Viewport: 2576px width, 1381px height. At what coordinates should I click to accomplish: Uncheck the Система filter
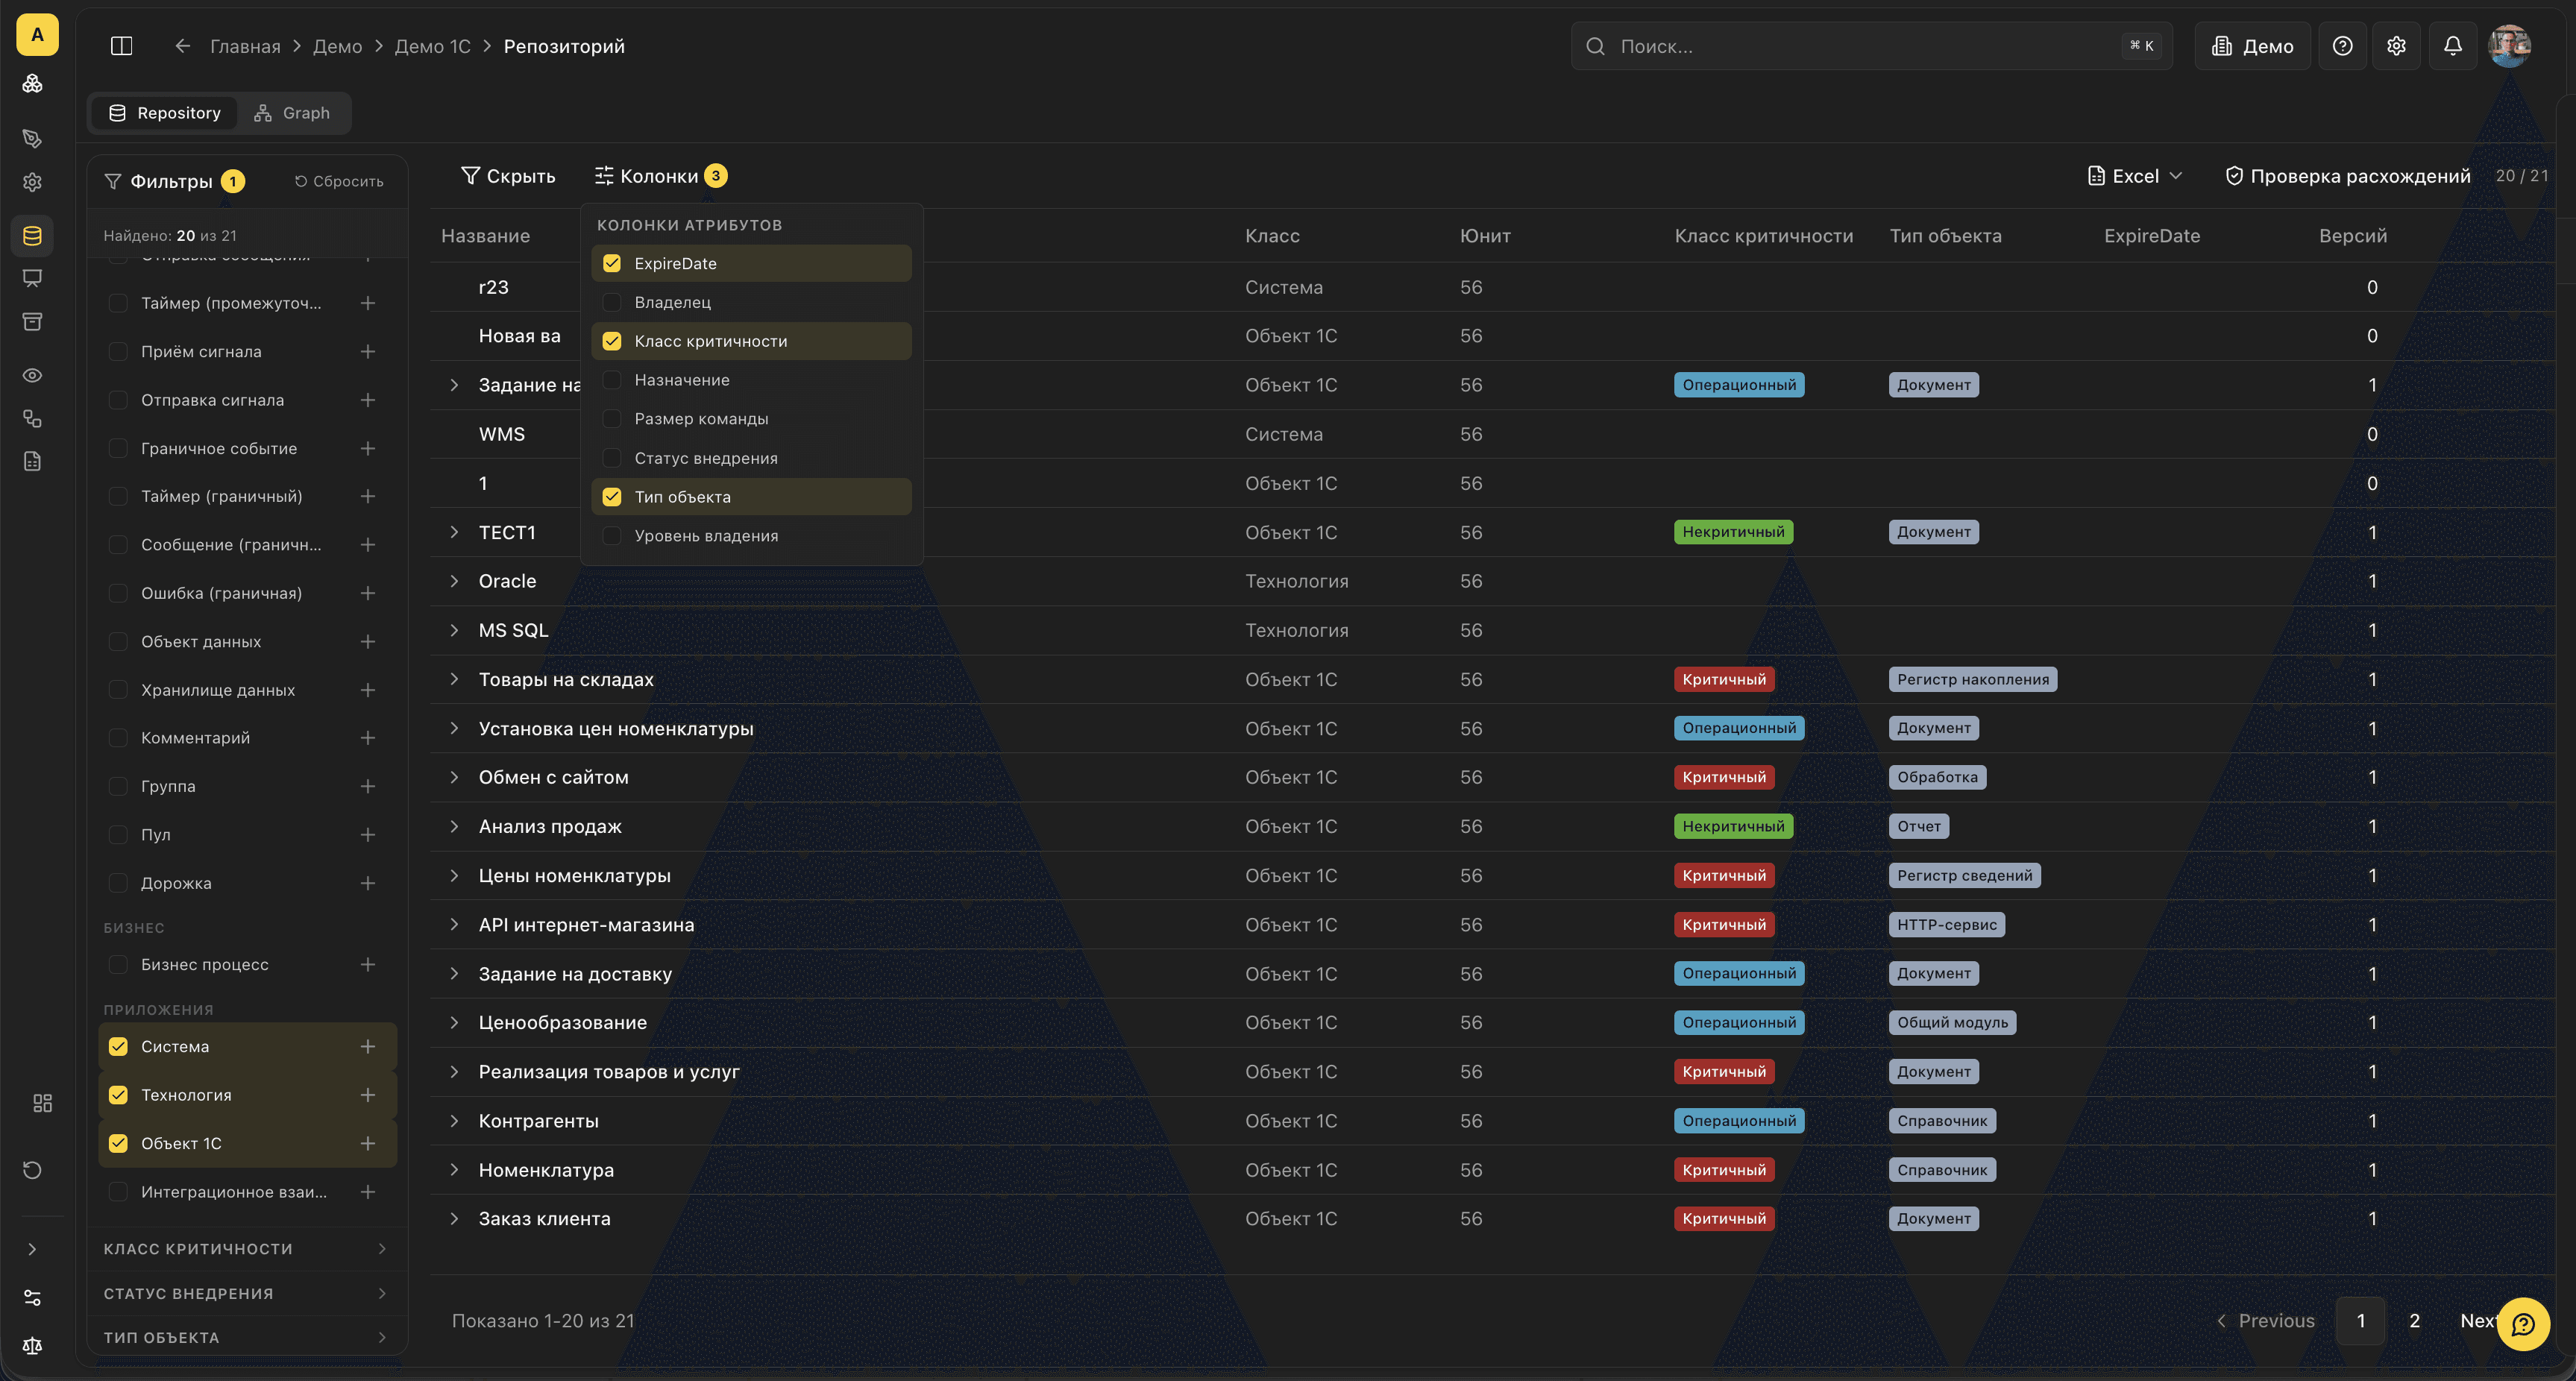point(118,1047)
